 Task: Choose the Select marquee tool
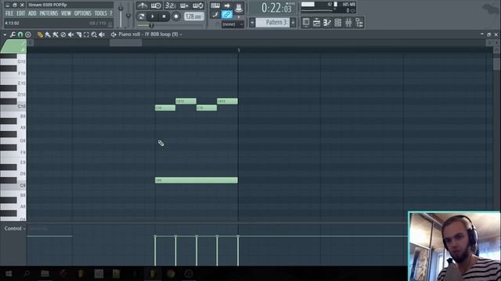coord(86,34)
